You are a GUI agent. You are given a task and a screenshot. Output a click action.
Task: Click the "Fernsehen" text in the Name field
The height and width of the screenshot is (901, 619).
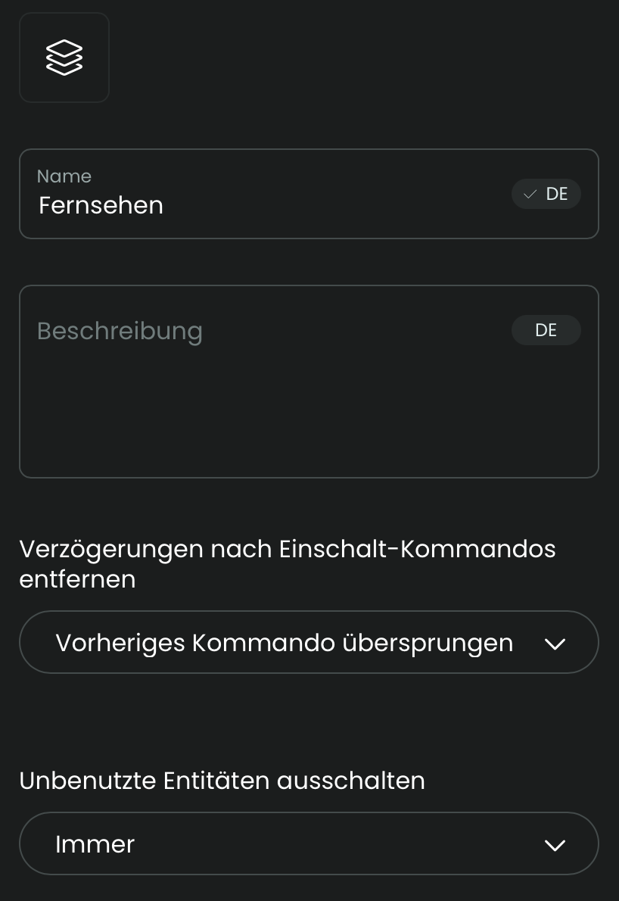tap(101, 206)
